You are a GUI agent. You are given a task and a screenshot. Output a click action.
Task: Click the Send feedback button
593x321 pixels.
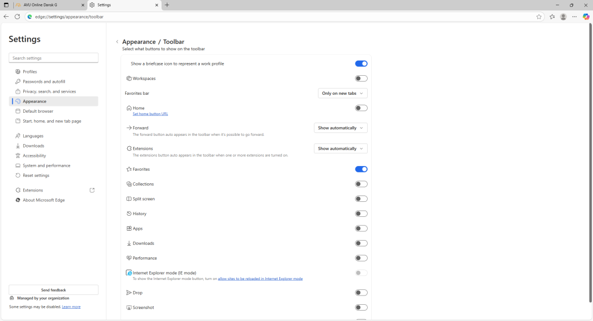53,290
